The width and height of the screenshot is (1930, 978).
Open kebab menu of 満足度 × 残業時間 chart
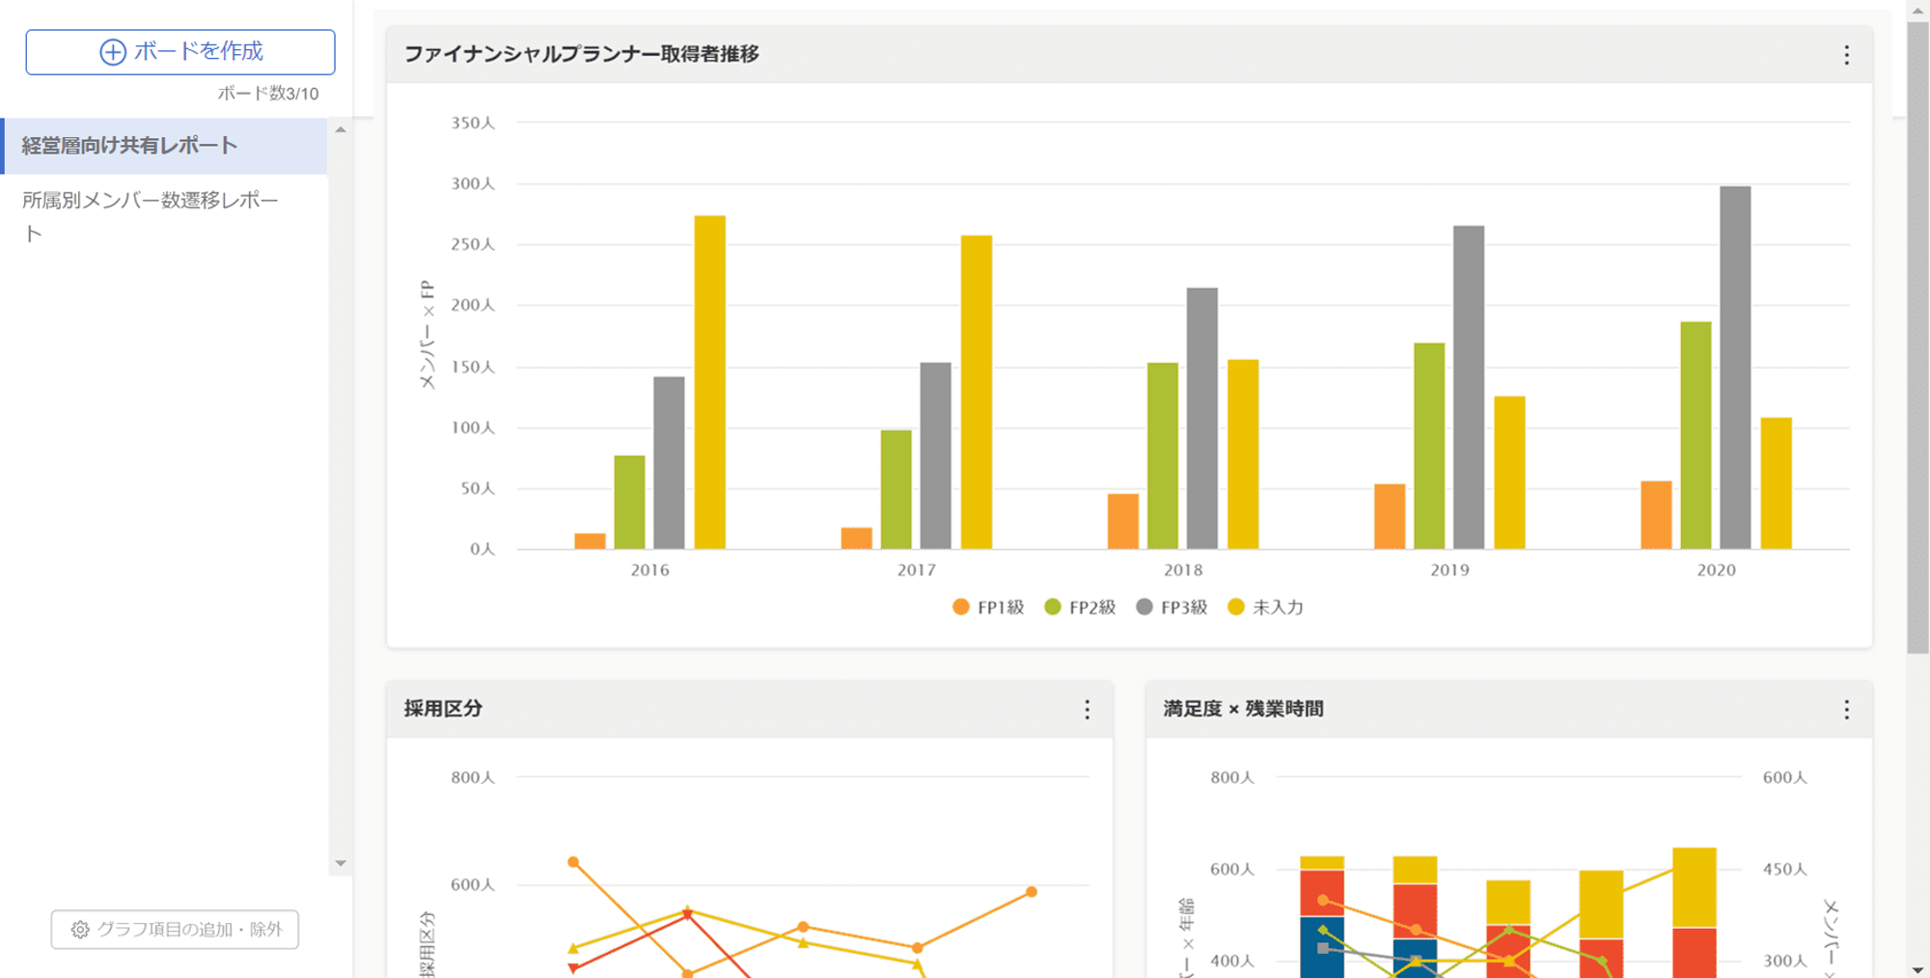[1846, 710]
